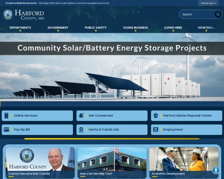Open the How Do I... menu

(x=206, y=28)
